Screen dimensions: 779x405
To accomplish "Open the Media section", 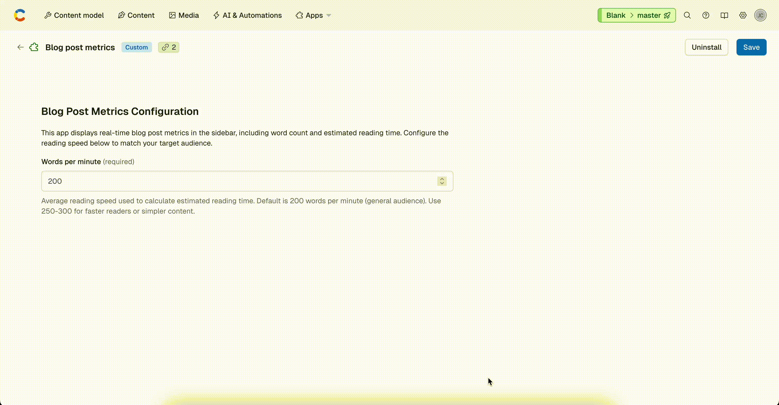I will (184, 15).
